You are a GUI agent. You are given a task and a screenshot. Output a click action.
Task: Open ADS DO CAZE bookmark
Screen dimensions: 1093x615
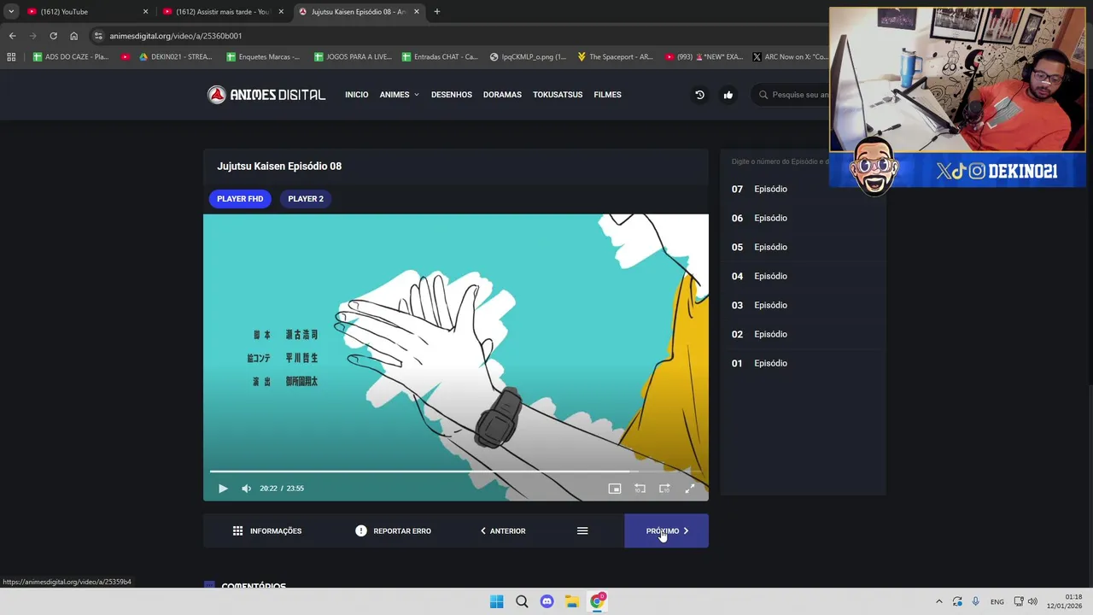(x=70, y=57)
